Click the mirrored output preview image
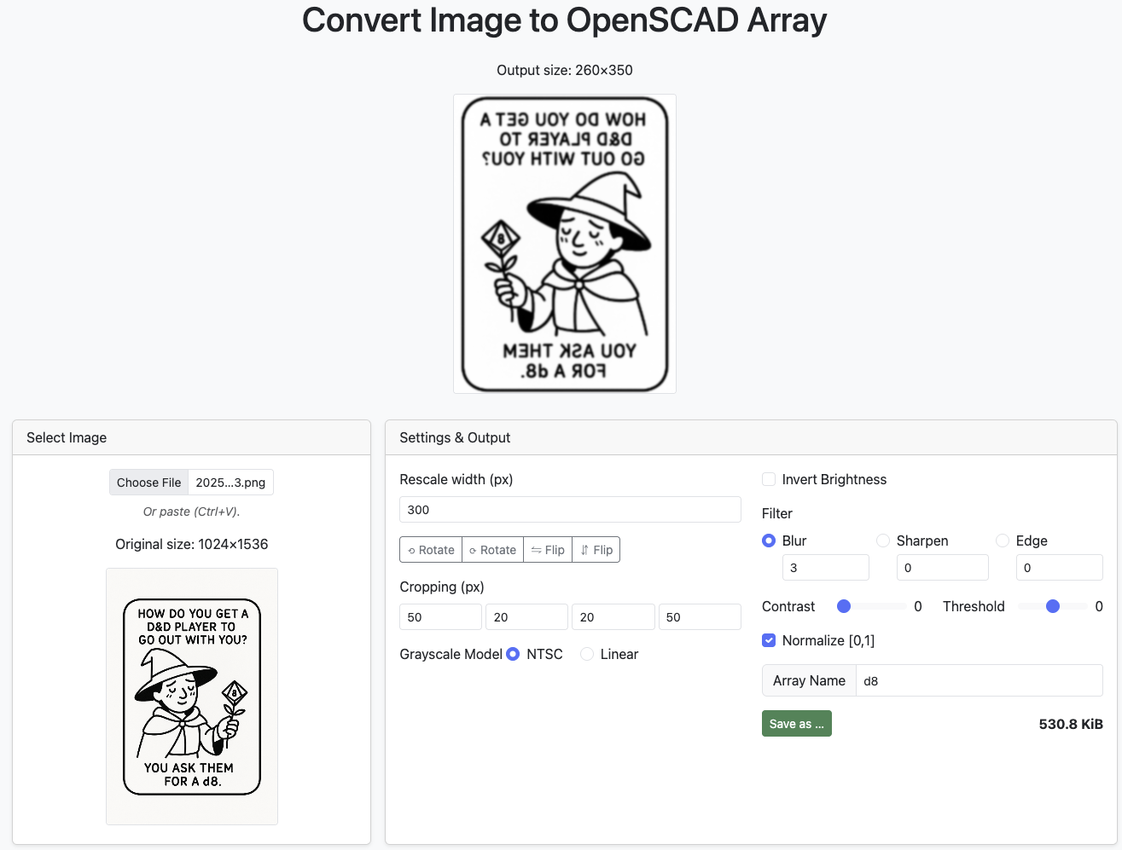 coord(564,244)
